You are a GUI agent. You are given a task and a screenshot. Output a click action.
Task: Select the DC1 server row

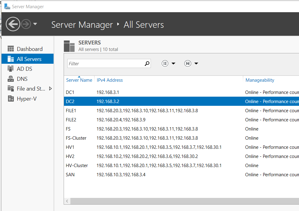click(x=181, y=92)
